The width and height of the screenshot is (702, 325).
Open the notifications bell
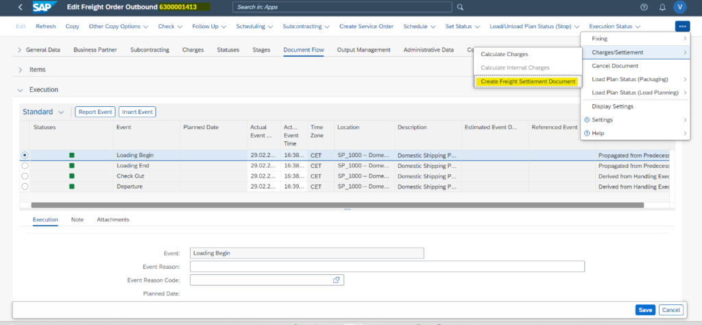coord(662,7)
